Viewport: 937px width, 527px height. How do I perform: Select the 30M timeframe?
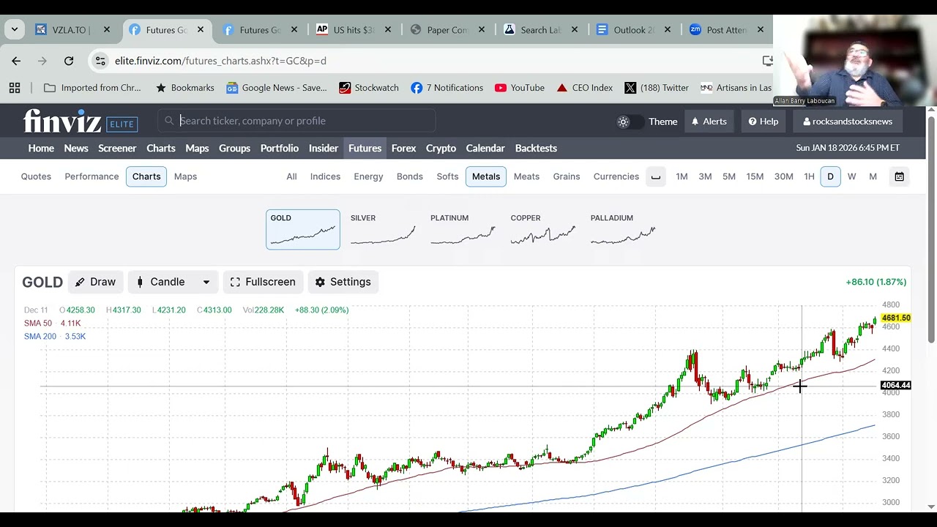783,176
